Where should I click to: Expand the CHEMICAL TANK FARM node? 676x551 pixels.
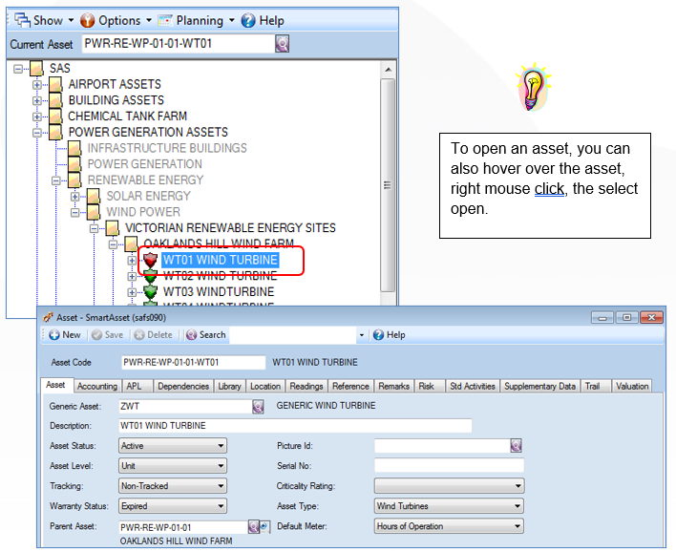pos(37,117)
